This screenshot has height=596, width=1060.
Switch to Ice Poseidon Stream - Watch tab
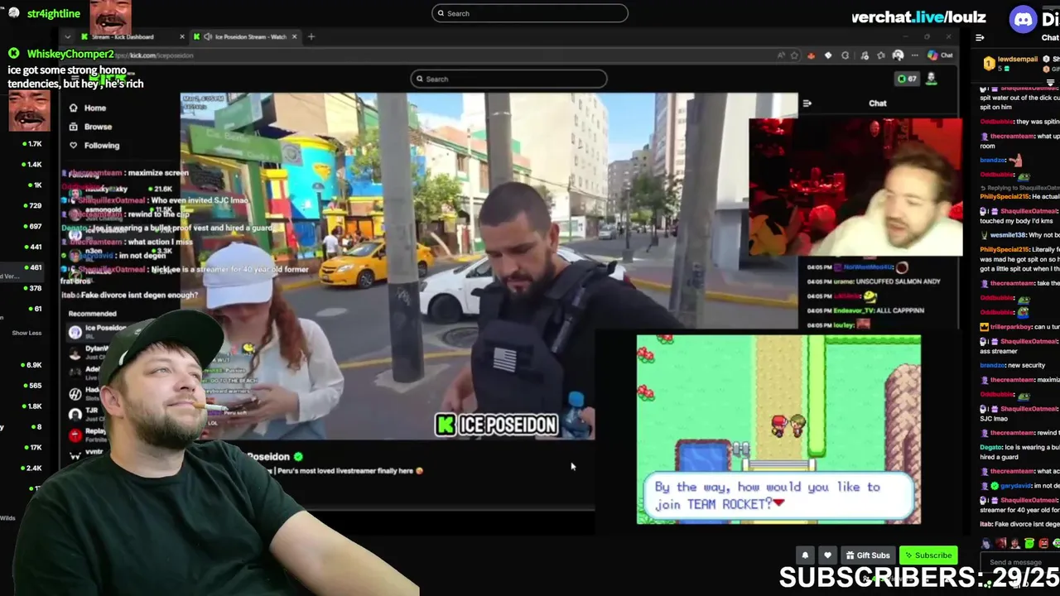244,36
